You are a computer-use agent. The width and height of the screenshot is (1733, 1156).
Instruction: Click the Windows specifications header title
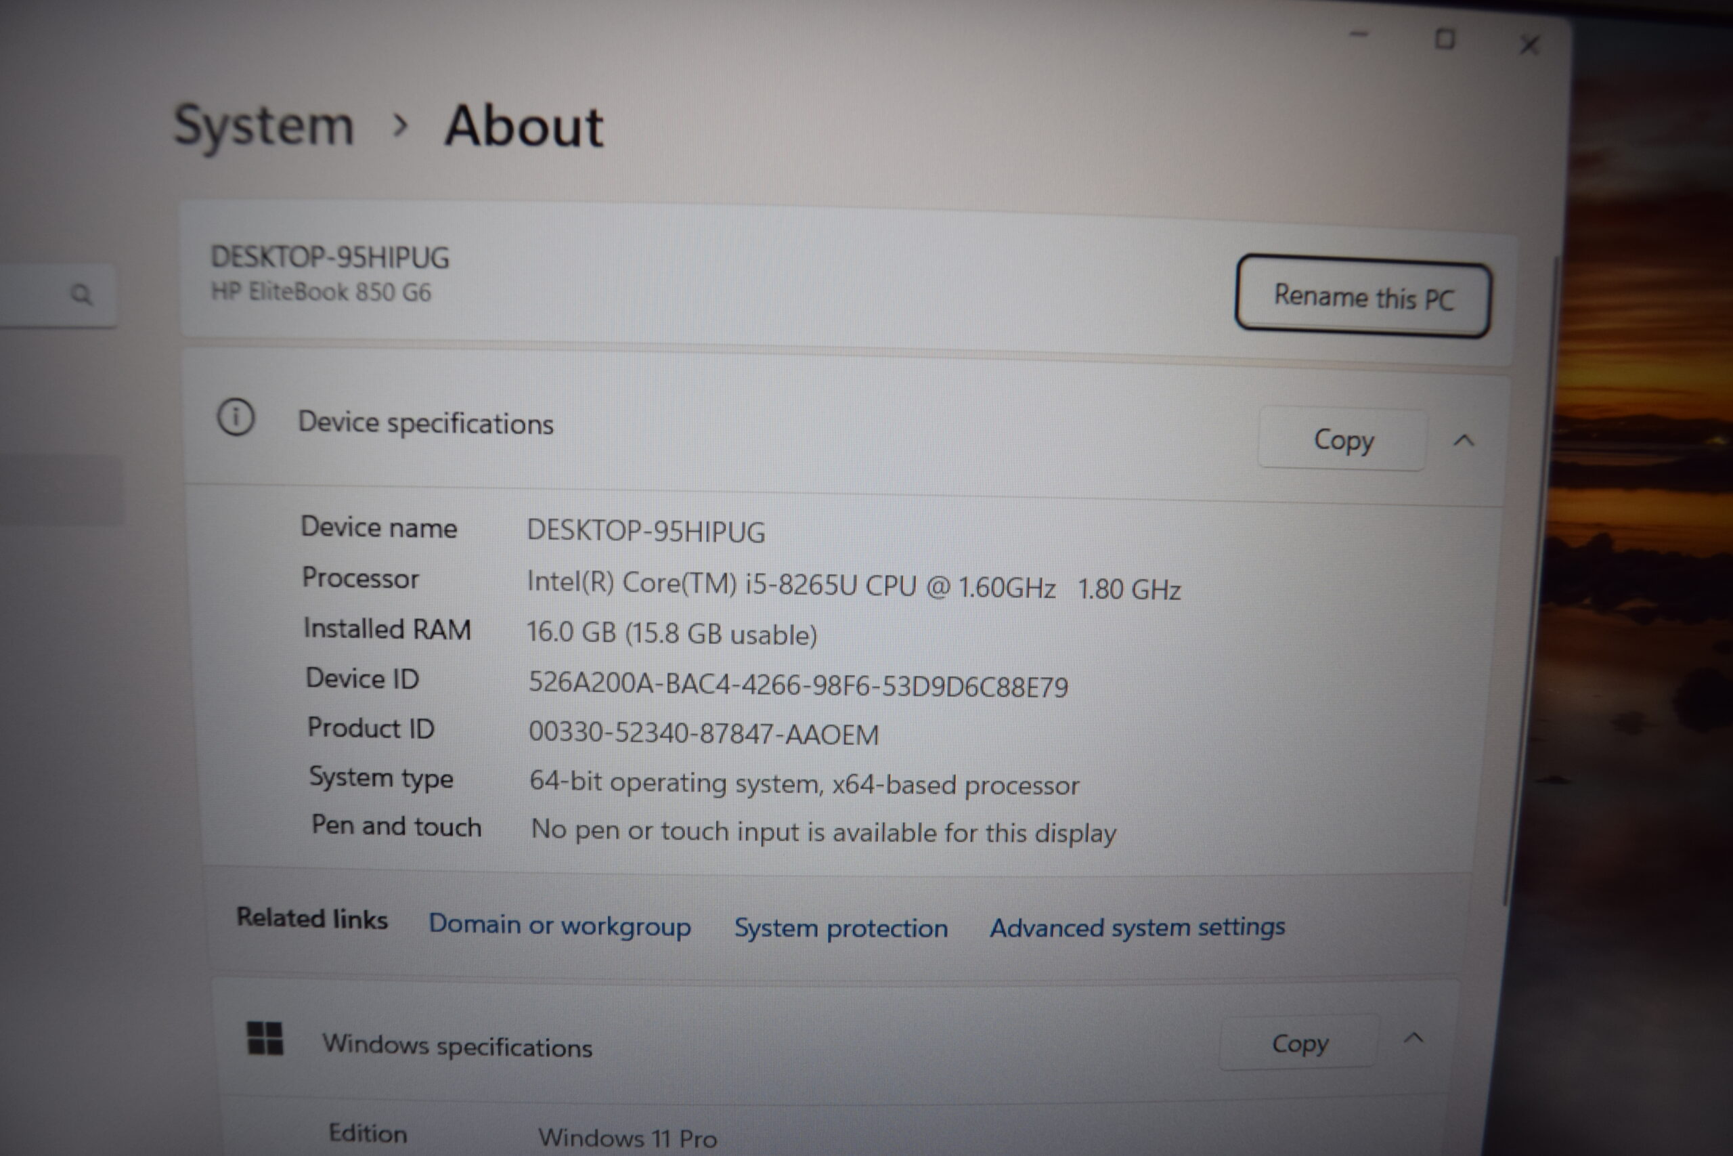pos(457,1046)
